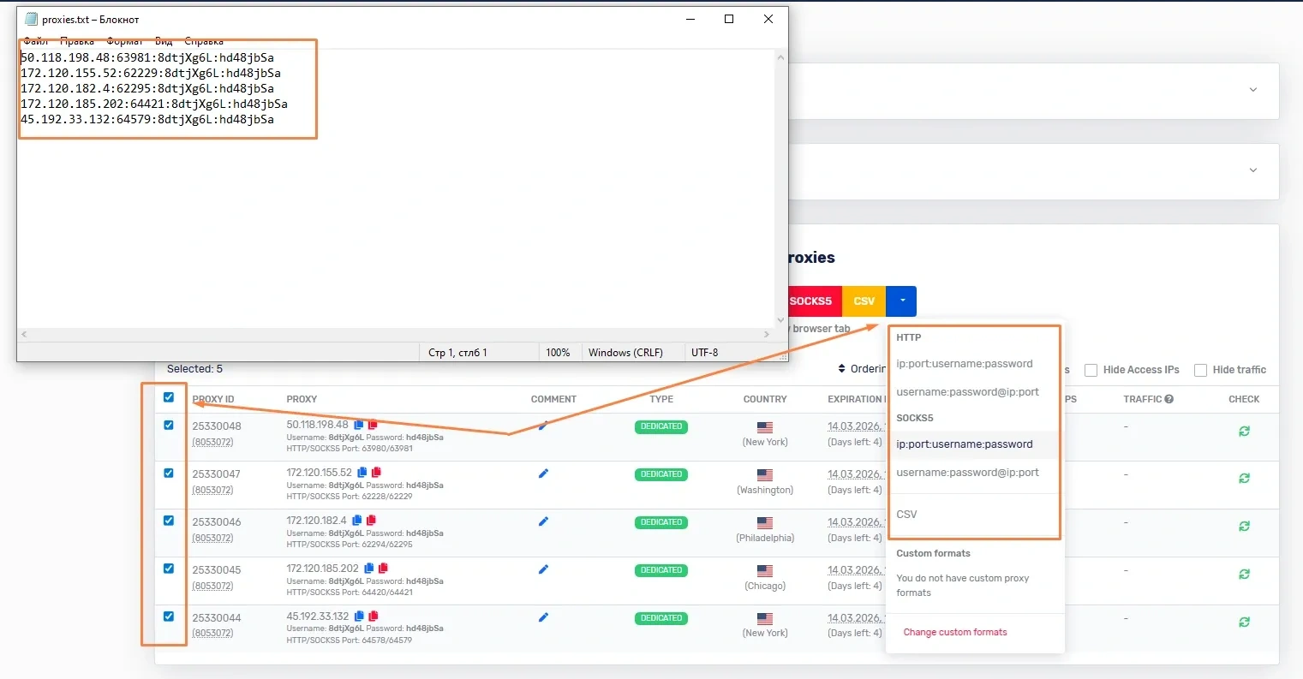Image resolution: width=1303 pixels, height=679 pixels.
Task: Click help icon next to TRAFFIC header
Action: pyautogui.click(x=1169, y=399)
